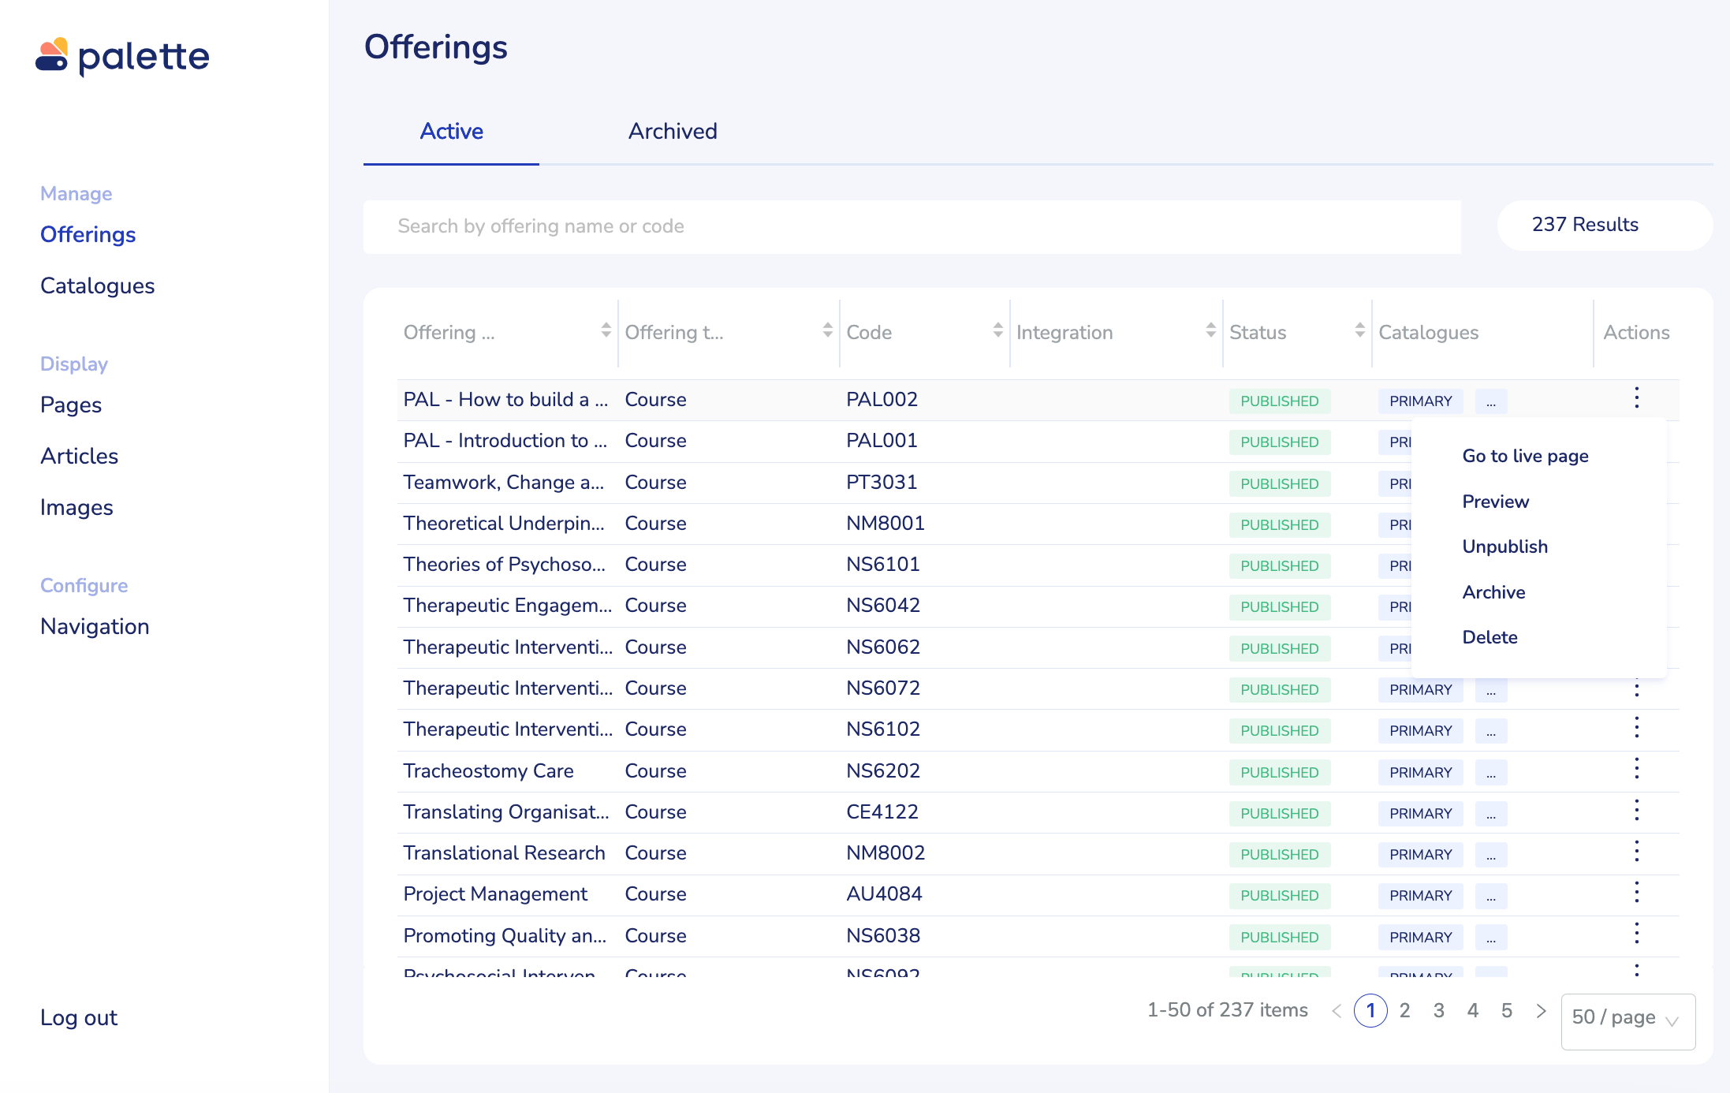Select Unpublish from the actions menu
The height and width of the screenshot is (1093, 1730).
pyautogui.click(x=1504, y=546)
